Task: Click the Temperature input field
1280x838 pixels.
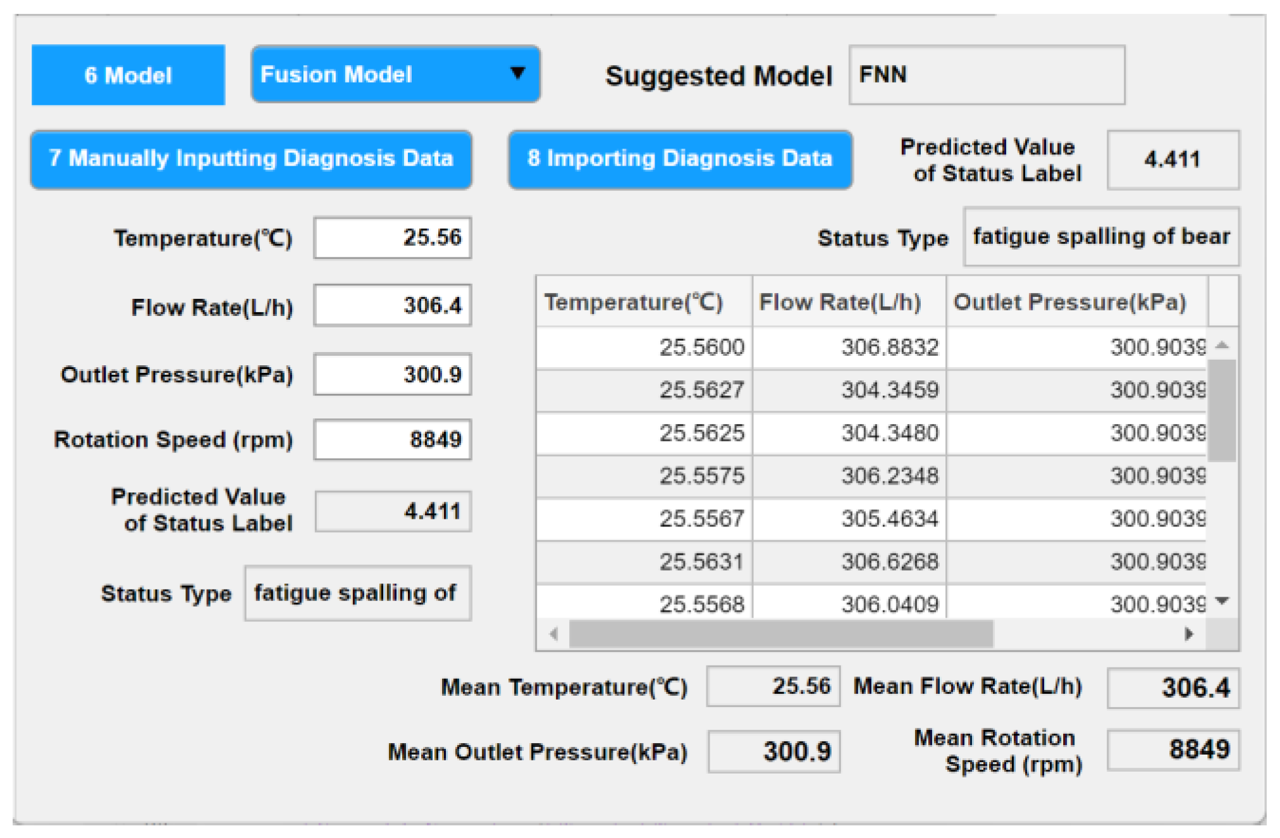Action: coord(393,238)
